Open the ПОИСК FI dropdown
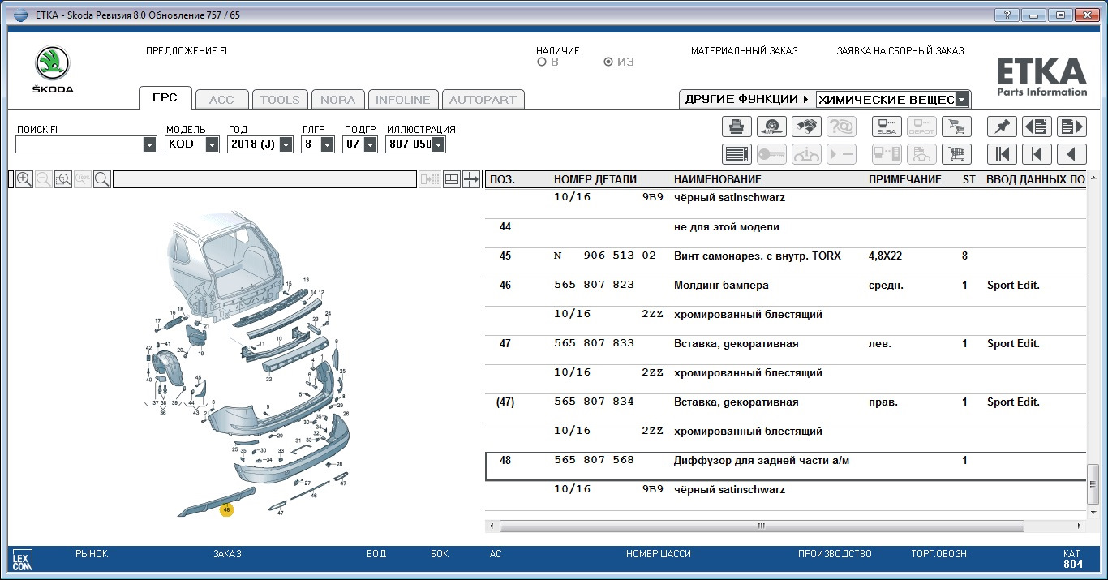This screenshot has width=1108, height=580. point(149,144)
